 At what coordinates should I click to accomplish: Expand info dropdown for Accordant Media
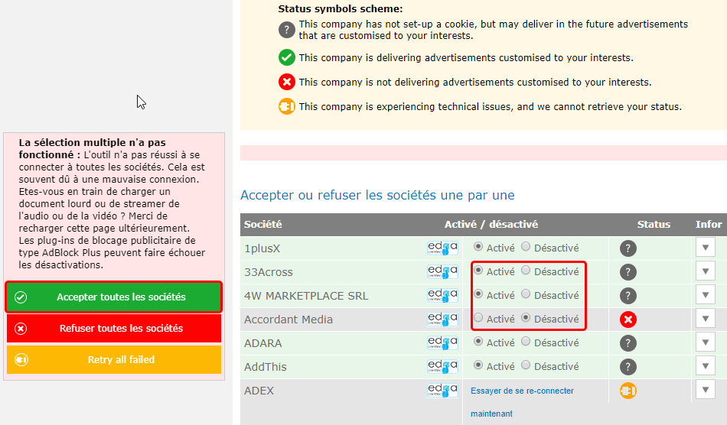pos(706,318)
